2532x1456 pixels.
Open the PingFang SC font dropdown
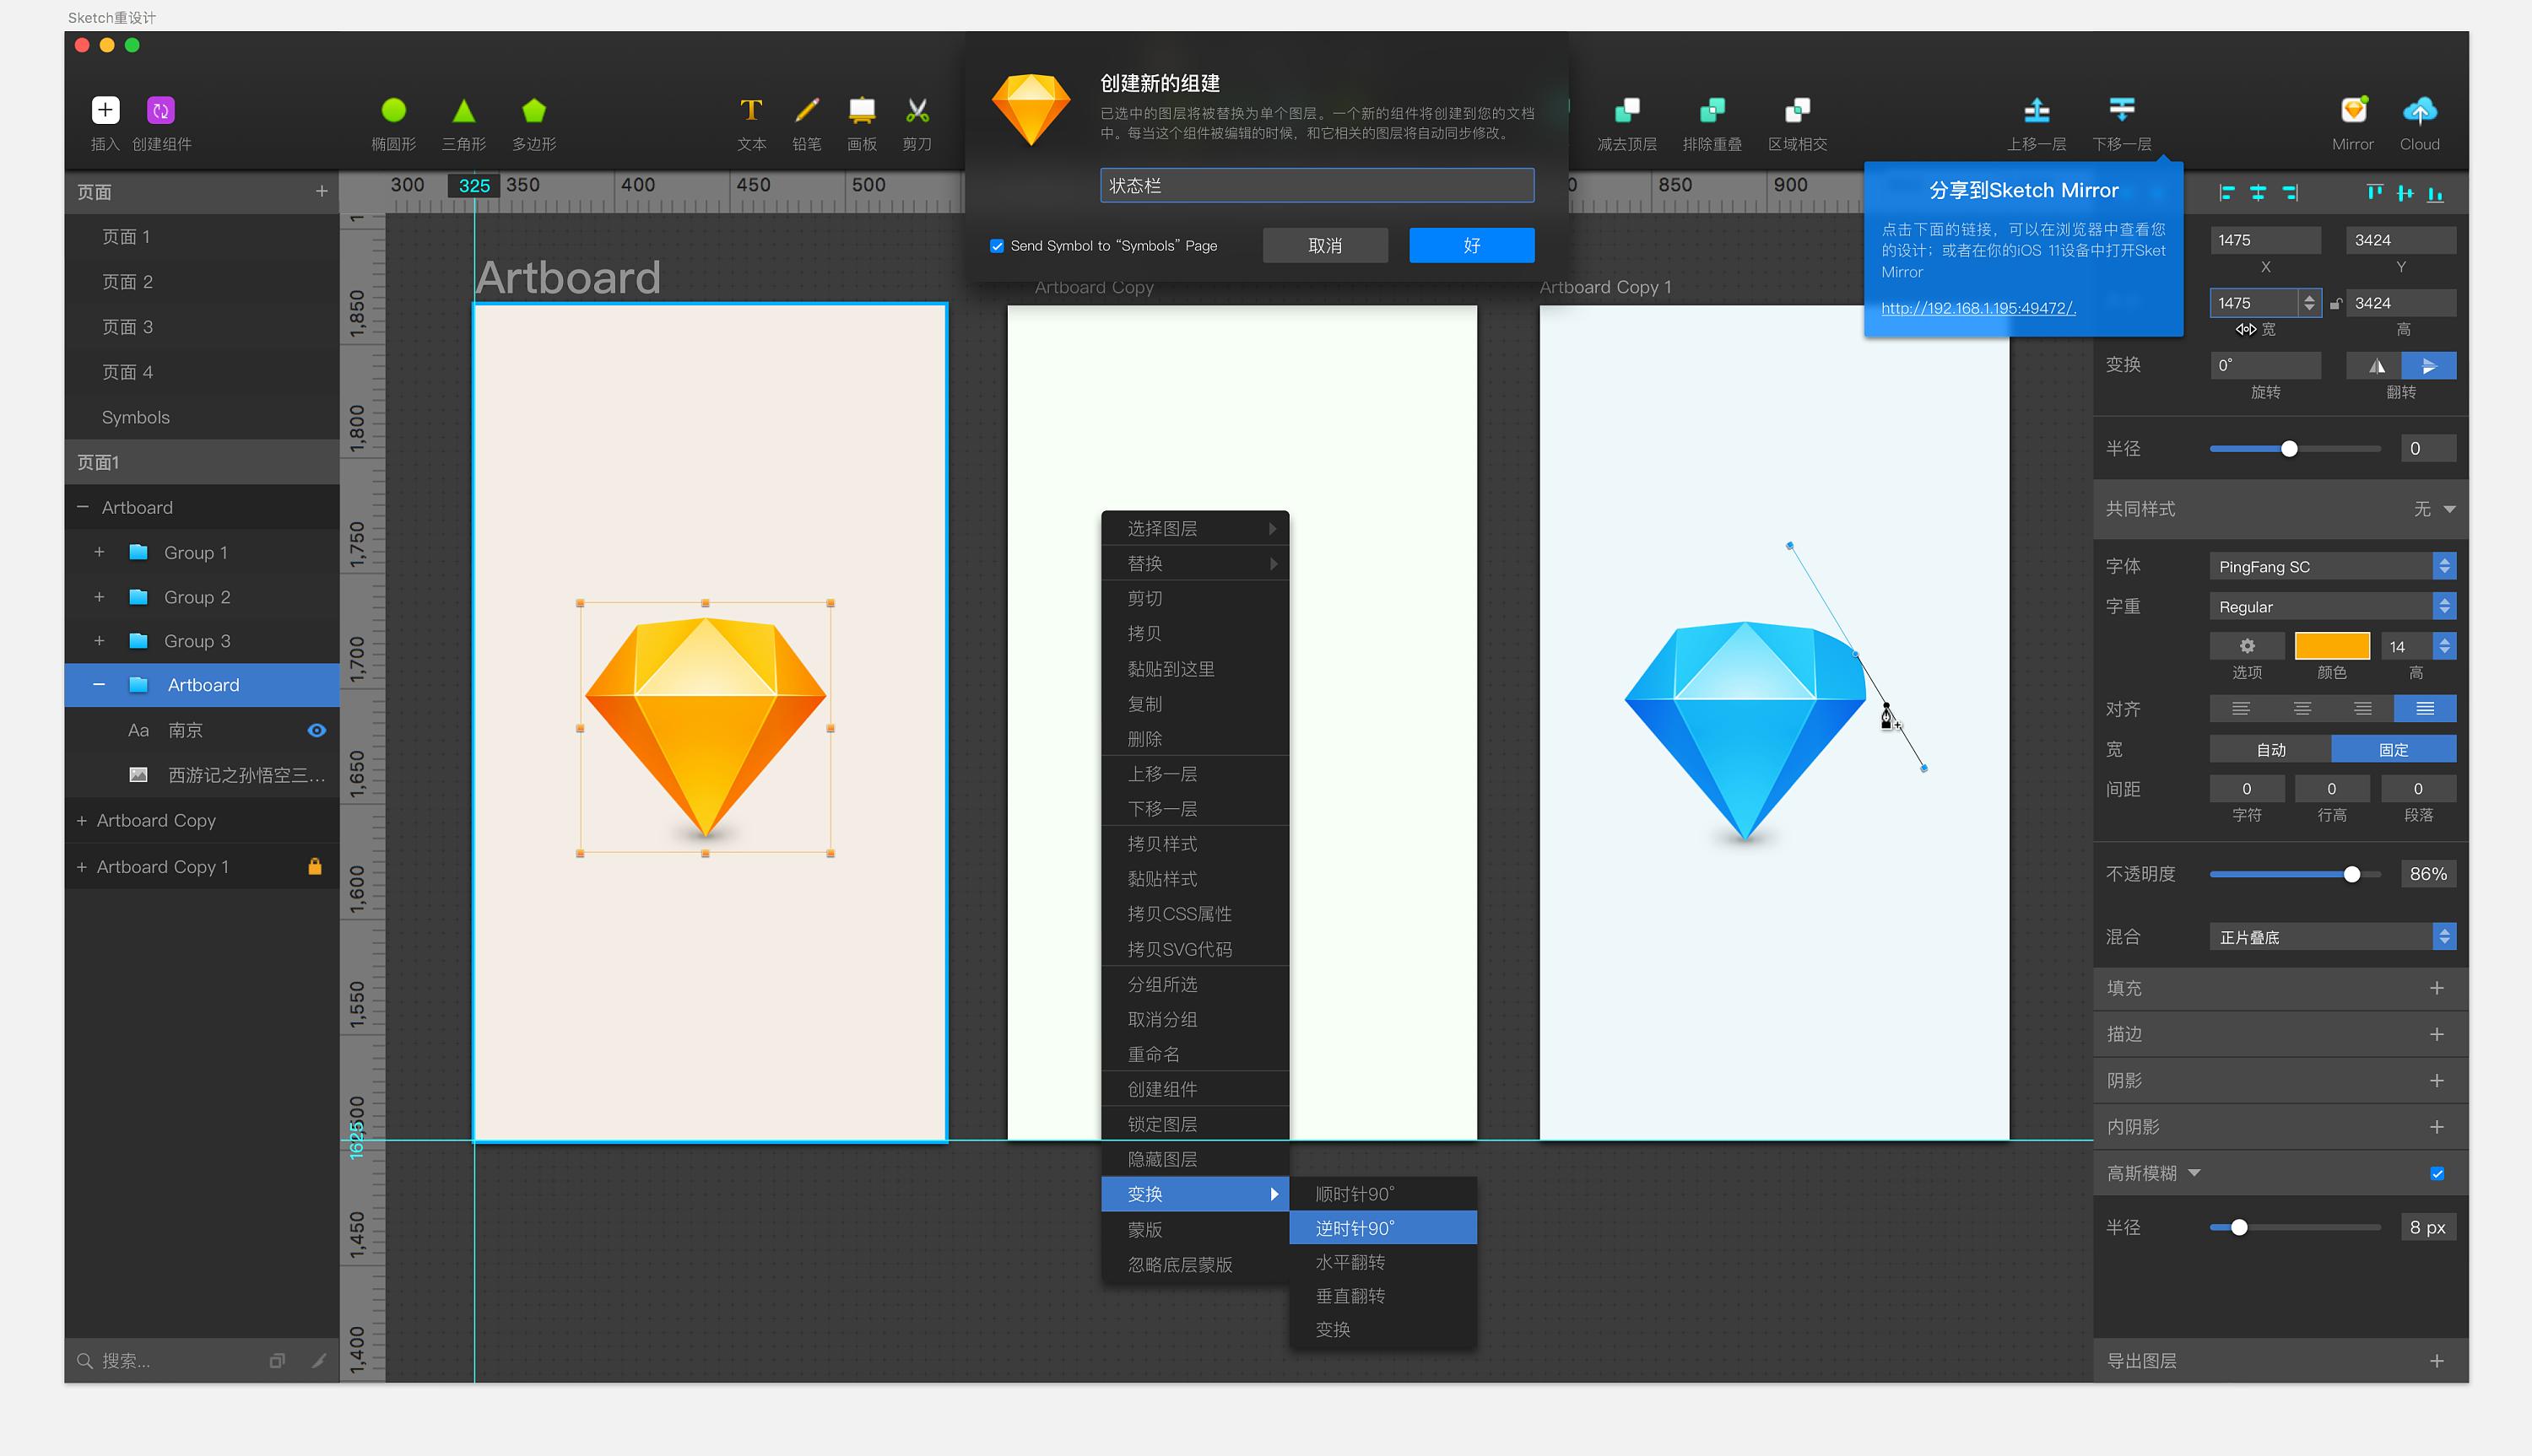click(2331, 566)
